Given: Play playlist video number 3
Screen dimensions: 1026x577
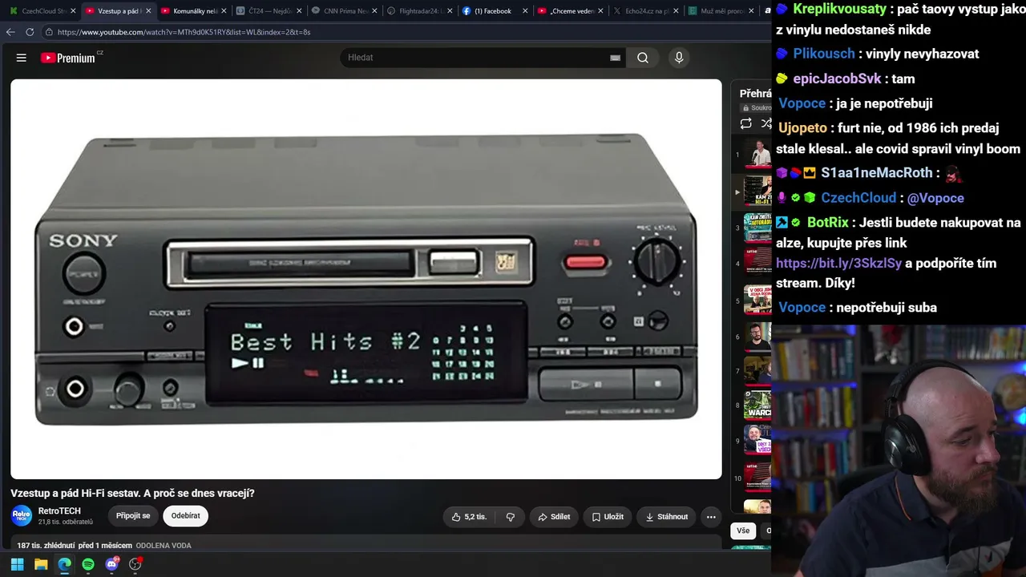Looking at the screenshot, I should pos(757,228).
